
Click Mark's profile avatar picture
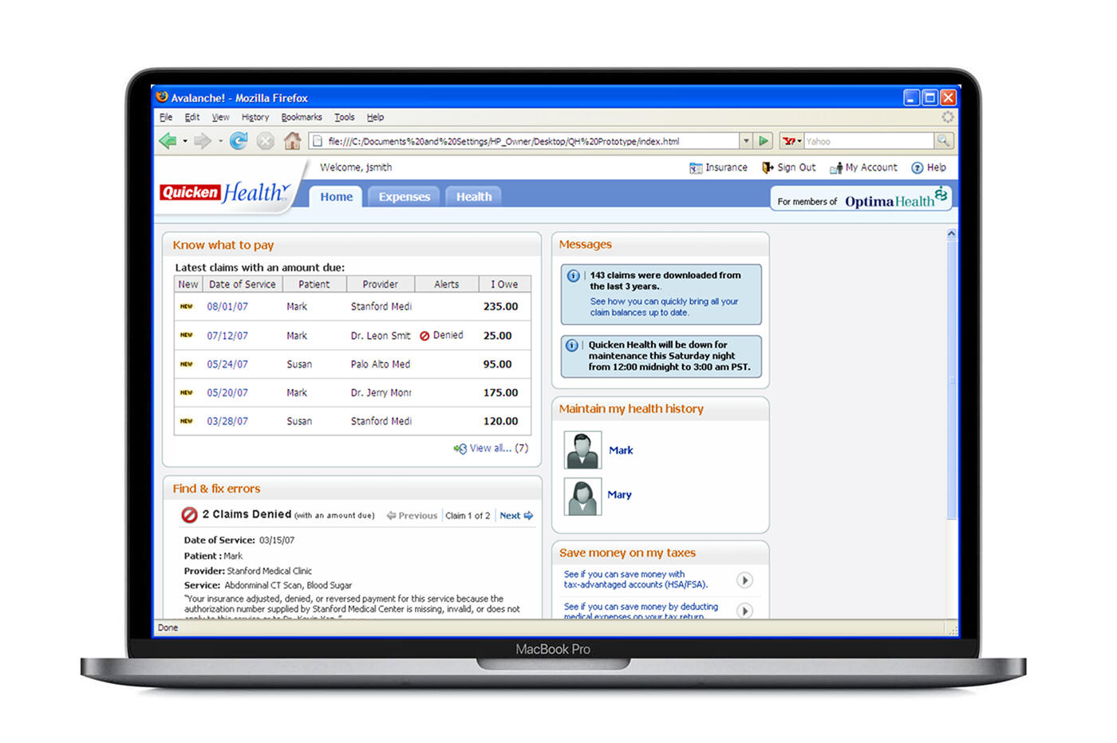click(x=582, y=450)
